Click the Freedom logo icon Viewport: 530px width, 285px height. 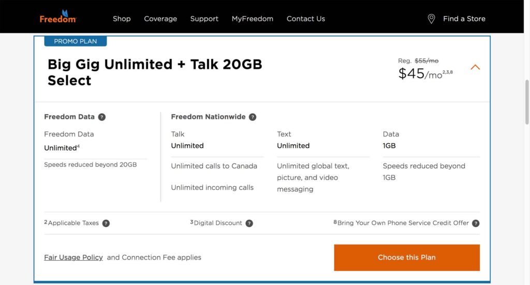tap(58, 17)
